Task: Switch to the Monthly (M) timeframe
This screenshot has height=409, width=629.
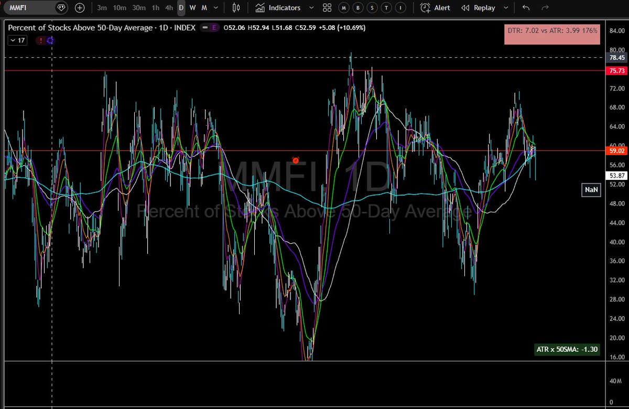Action: (x=204, y=8)
